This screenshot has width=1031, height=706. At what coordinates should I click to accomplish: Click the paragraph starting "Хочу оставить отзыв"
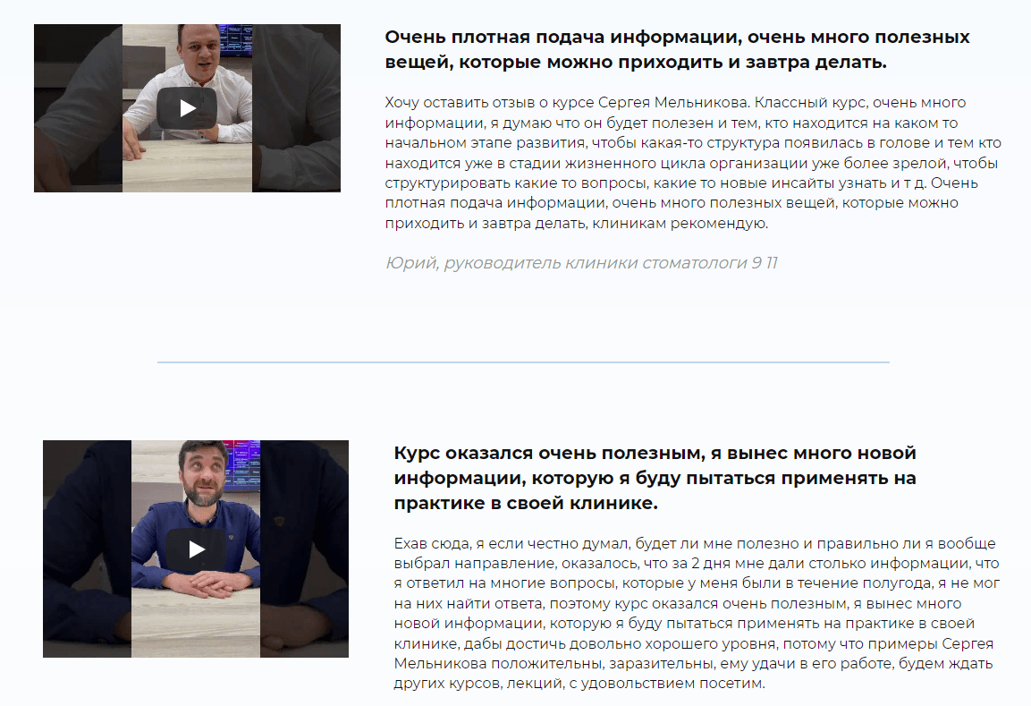(693, 163)
